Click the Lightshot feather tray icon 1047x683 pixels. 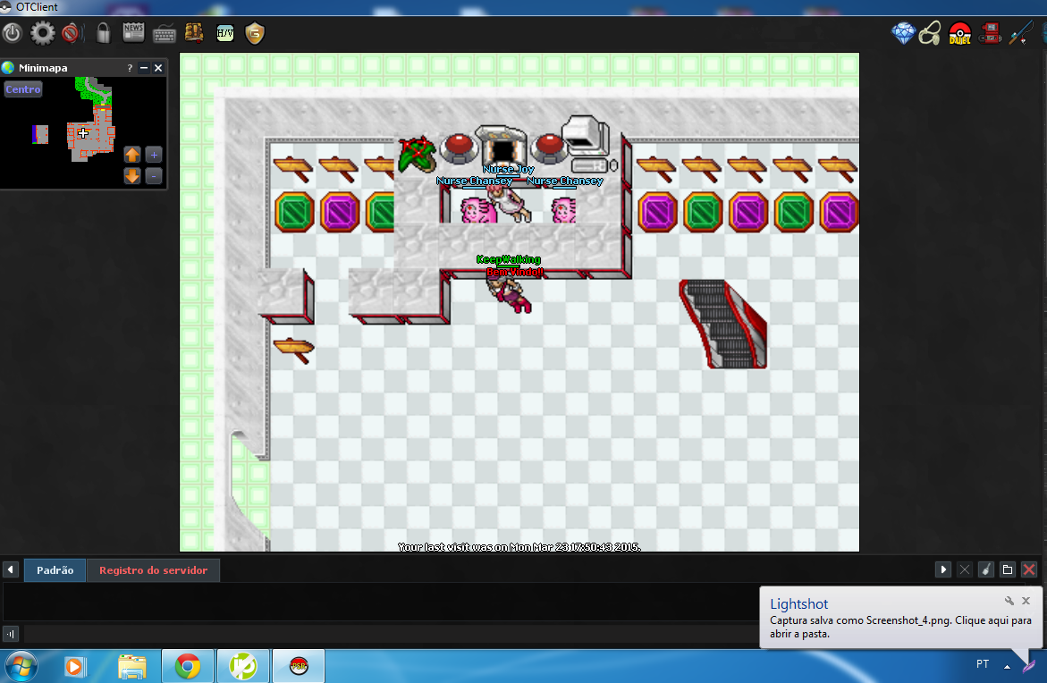[1029, 666]
